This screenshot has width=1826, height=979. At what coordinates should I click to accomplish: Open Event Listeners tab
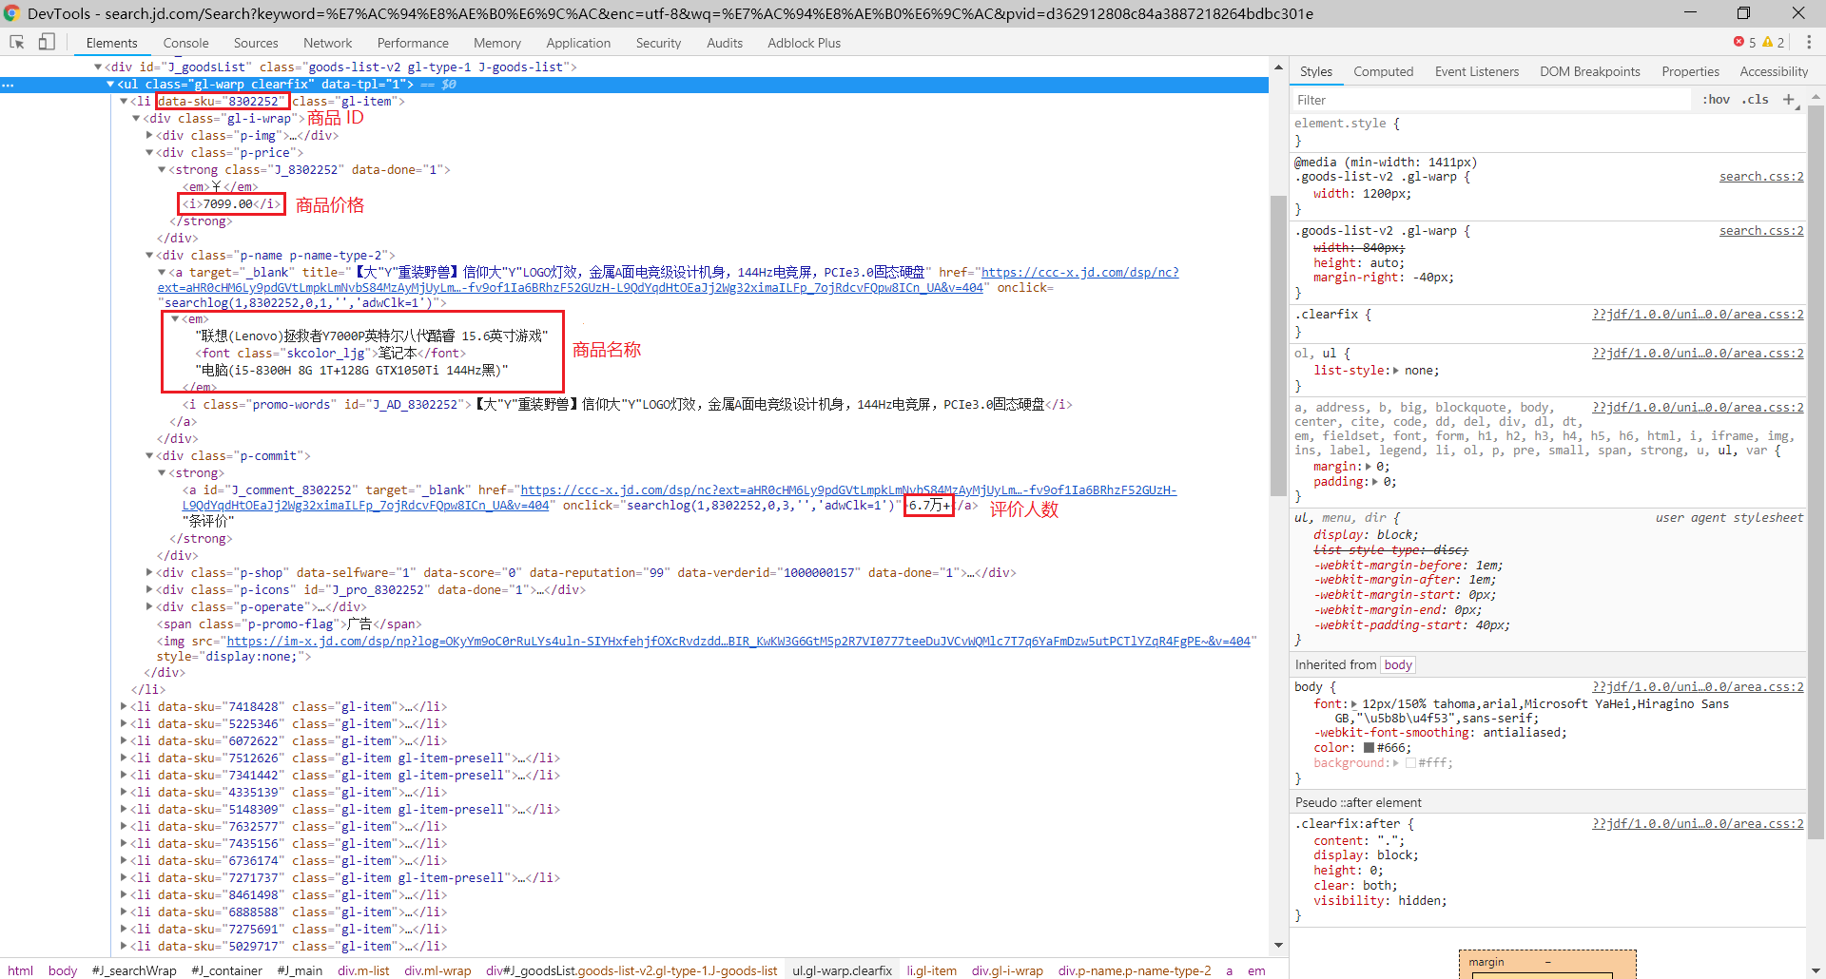coord(1476,71)
